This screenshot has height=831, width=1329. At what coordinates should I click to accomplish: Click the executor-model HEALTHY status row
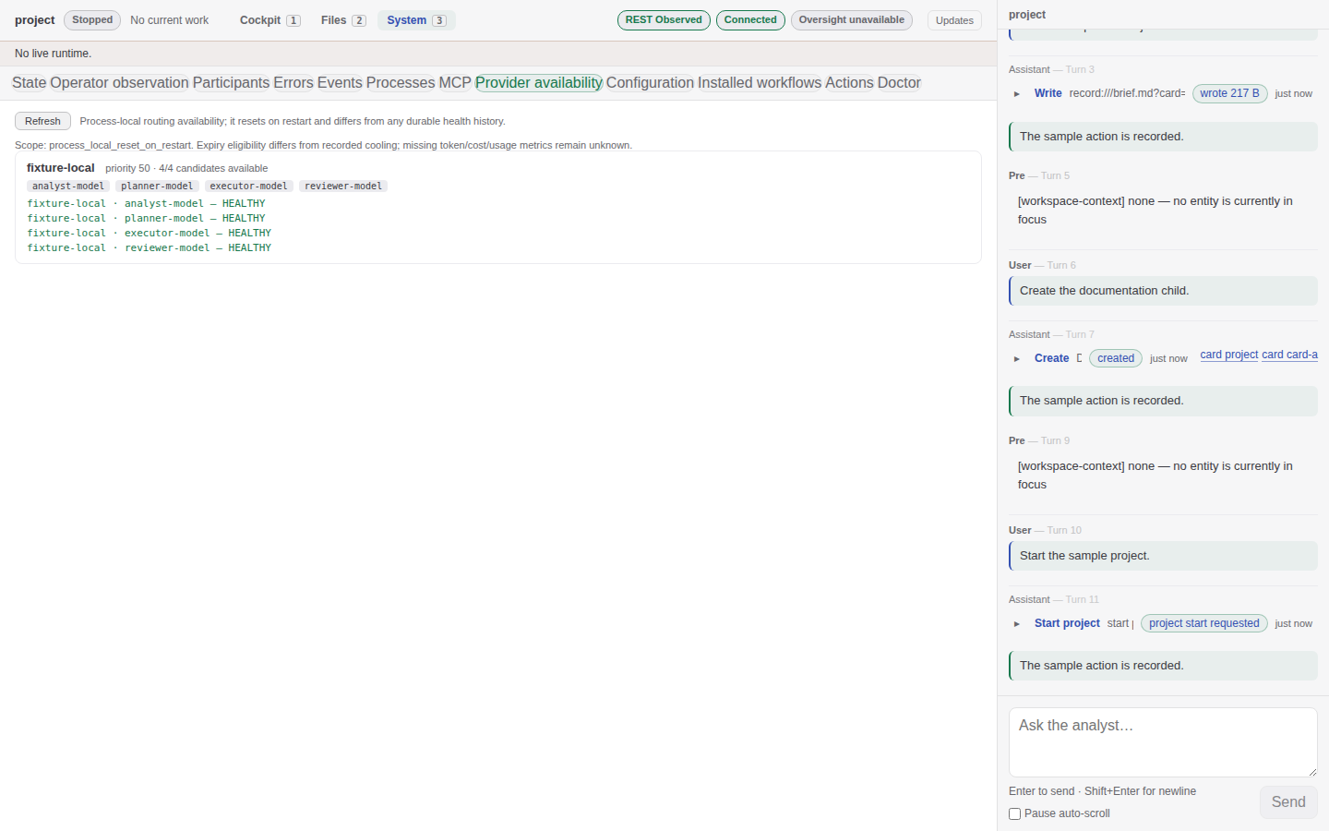coord(150,234)
